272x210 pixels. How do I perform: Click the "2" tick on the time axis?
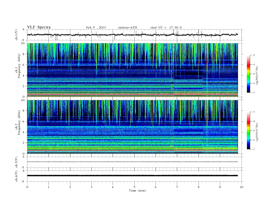70,187
